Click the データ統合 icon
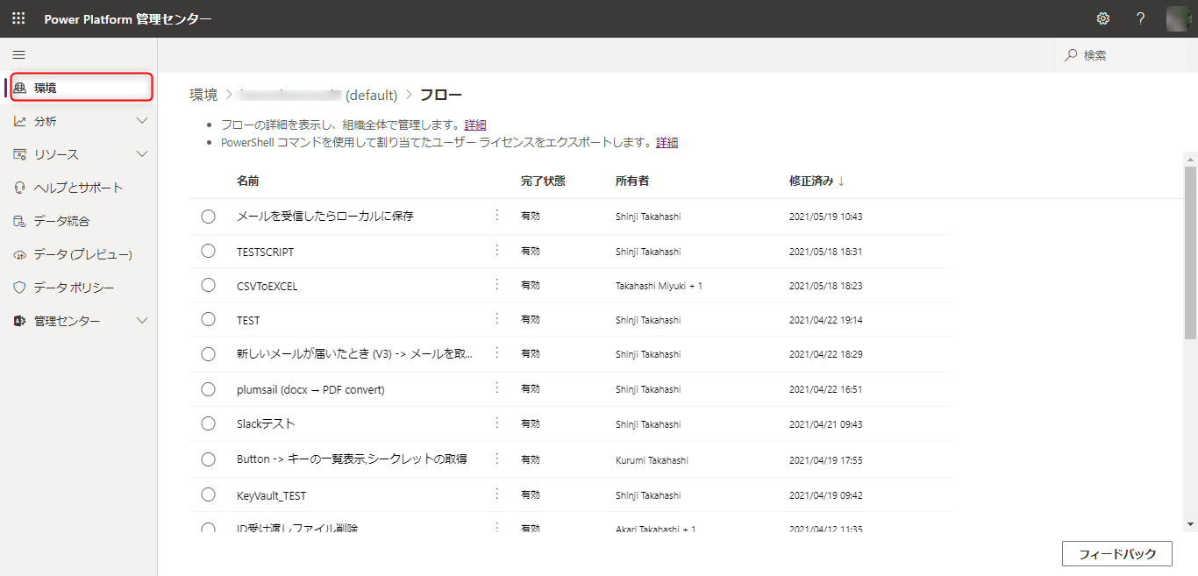The height and width of the screenshot is (576, 1198). (x=20, y=221)
